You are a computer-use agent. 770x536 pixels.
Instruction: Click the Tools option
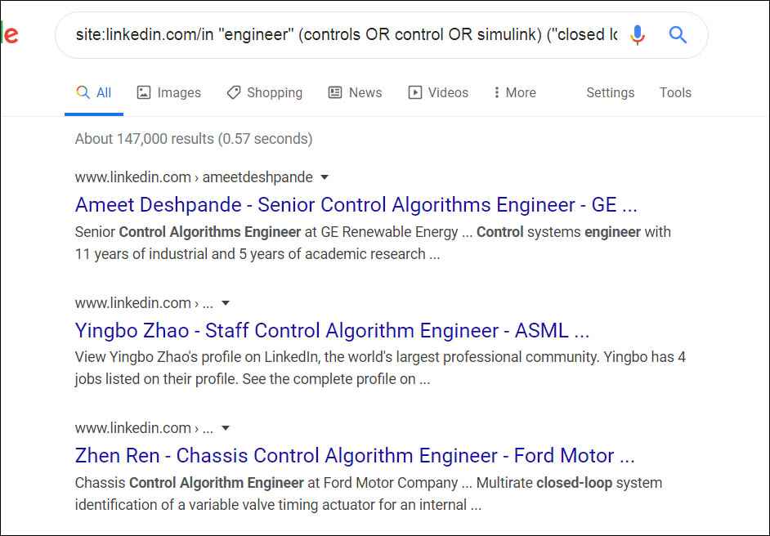(x=675, y=92)
